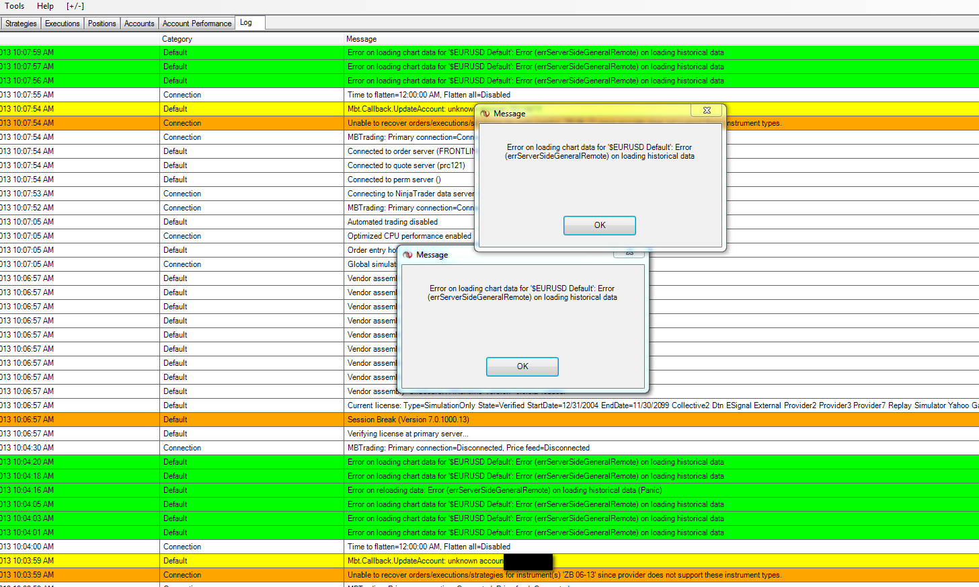
Task: Select 'Connected to order server' message
Action: click(x=411, y=151)
